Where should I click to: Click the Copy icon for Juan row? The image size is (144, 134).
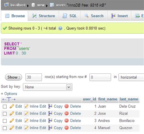50,106
